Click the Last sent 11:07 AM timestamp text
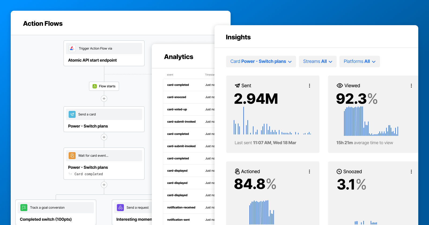This screenshot has height=225, width=429. click(x=265, y=143)
